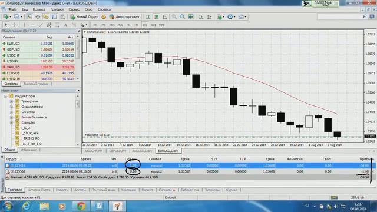Zoom out of the chart
This screenshot has height=212, width=377.
(x=183, y=17)
